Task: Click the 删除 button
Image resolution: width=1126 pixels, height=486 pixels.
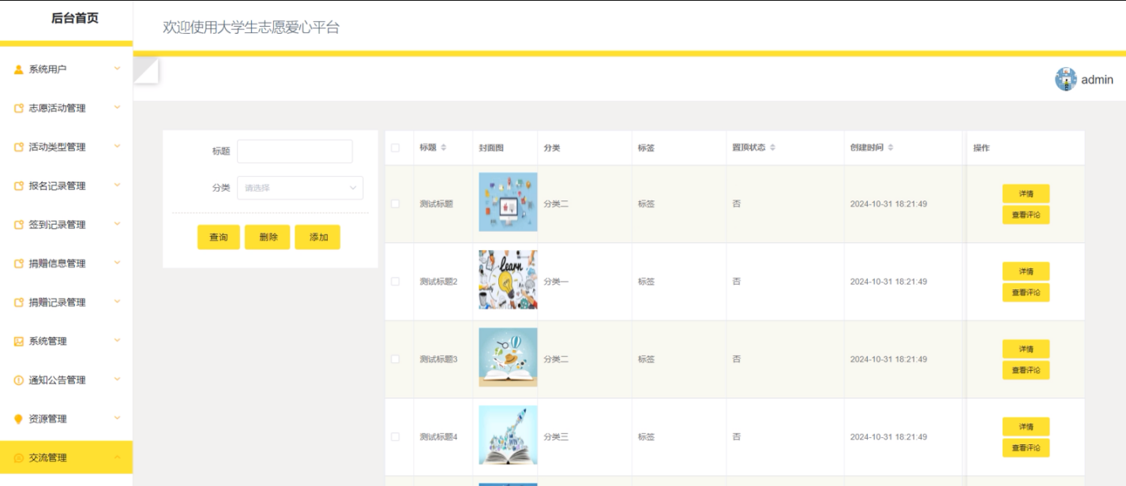Action: point(268,237)
